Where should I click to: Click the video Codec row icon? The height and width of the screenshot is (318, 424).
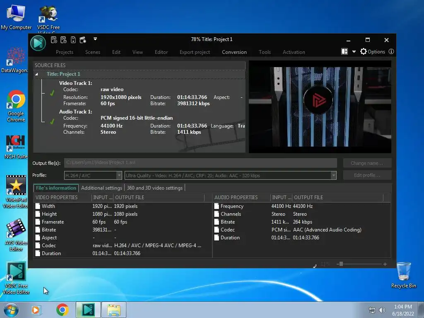coord(38,246)
